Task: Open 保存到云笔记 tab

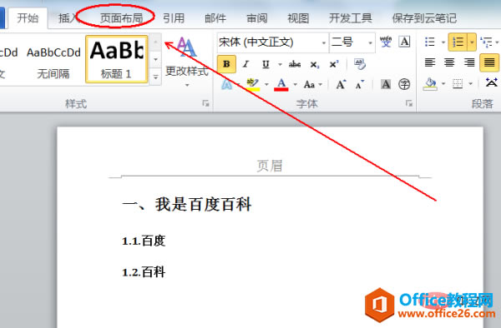Action: coord(424,18)
